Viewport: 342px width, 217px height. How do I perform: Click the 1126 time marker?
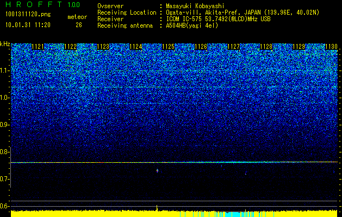pyautogui.click(x=201, y=47)
